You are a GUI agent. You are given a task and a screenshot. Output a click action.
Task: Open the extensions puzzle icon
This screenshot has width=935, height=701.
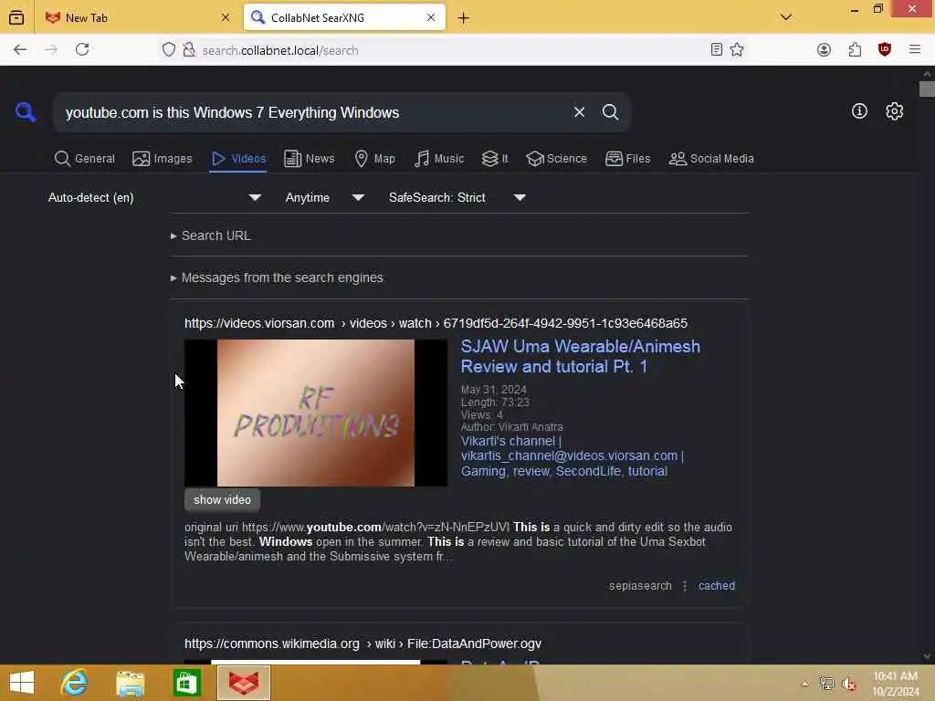click(x=855, y=50)
